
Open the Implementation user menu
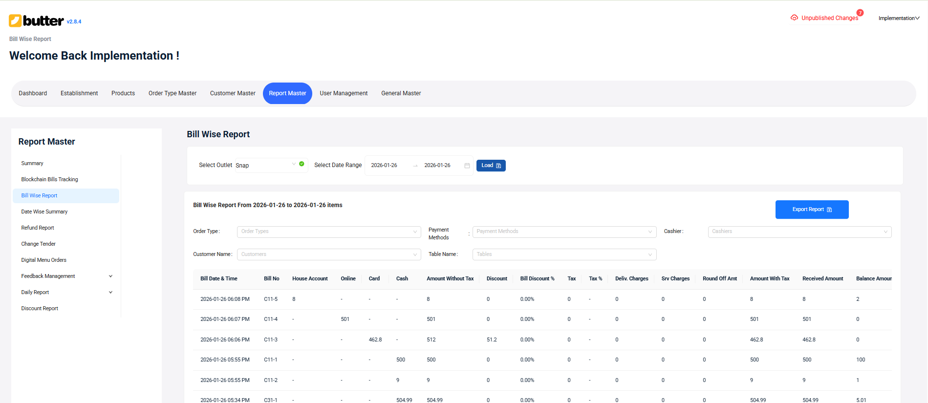(x=898, y=18)
